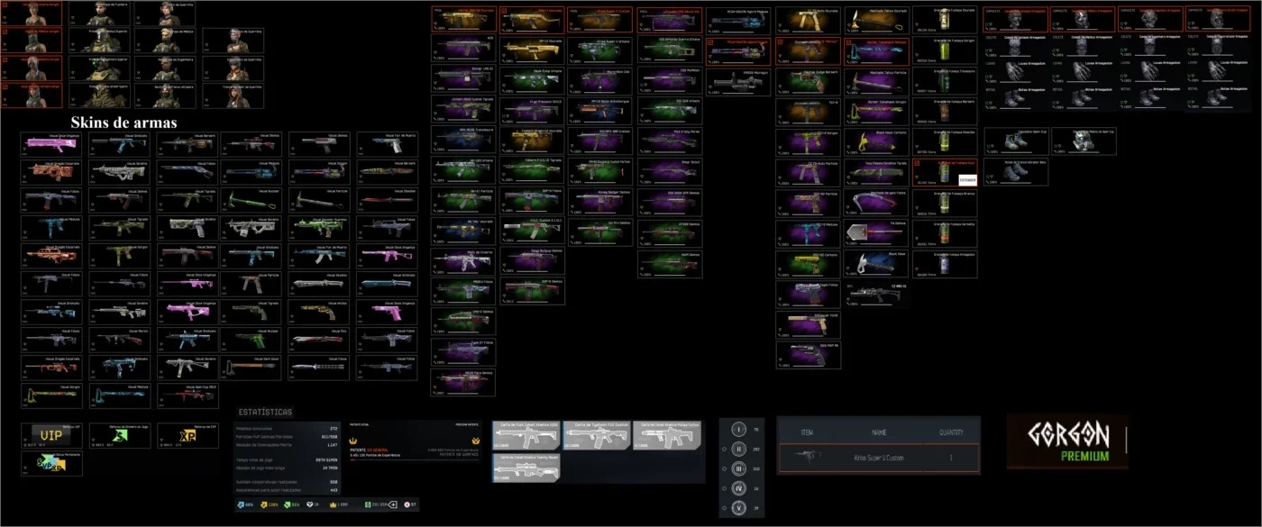The image size is (1262, 527).
Task: Toggle the check mark on Gorgon engineer skin
Action: (x=5, y=59)
